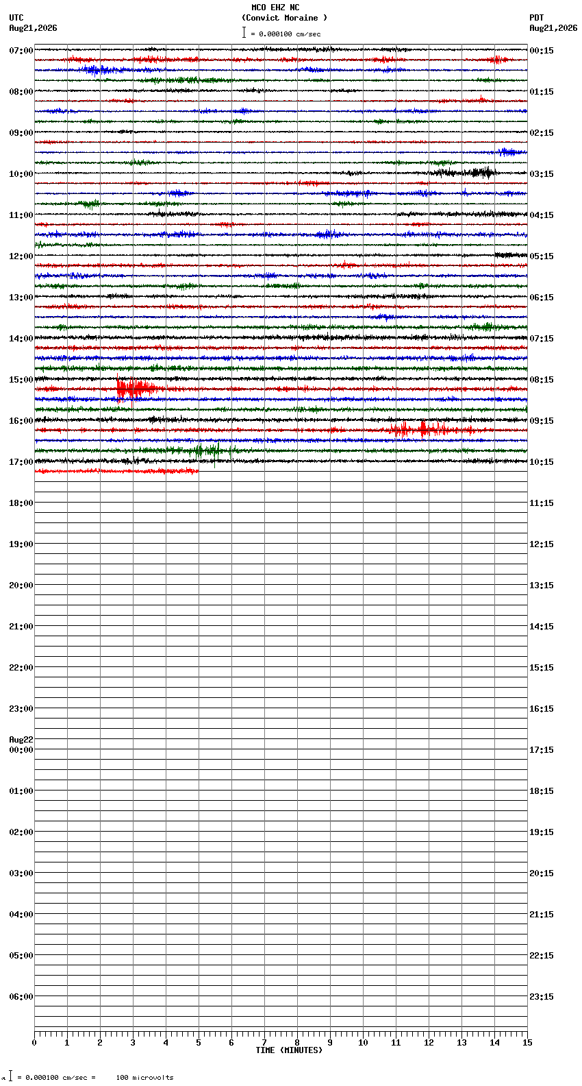Click the '03:00' UTC hour label

click(x=21, y=873)
